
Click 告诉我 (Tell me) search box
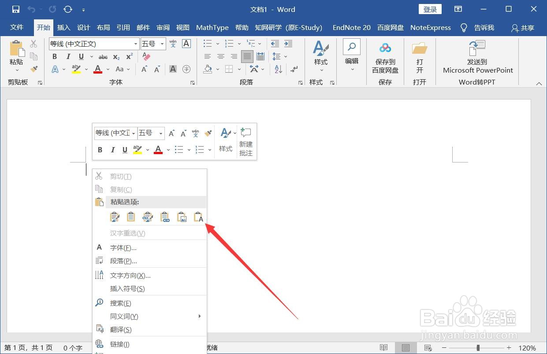tap(477, 27)
